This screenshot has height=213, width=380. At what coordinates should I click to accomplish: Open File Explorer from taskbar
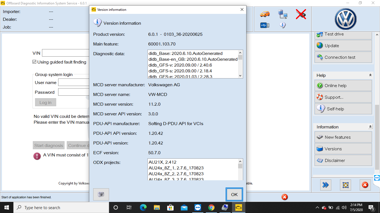tap(157, 207)
